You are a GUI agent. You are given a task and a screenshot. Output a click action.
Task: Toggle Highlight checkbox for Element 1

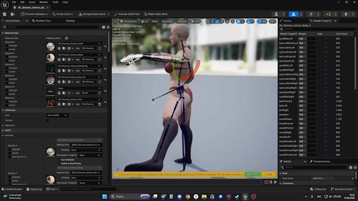(x=7, y=57)
